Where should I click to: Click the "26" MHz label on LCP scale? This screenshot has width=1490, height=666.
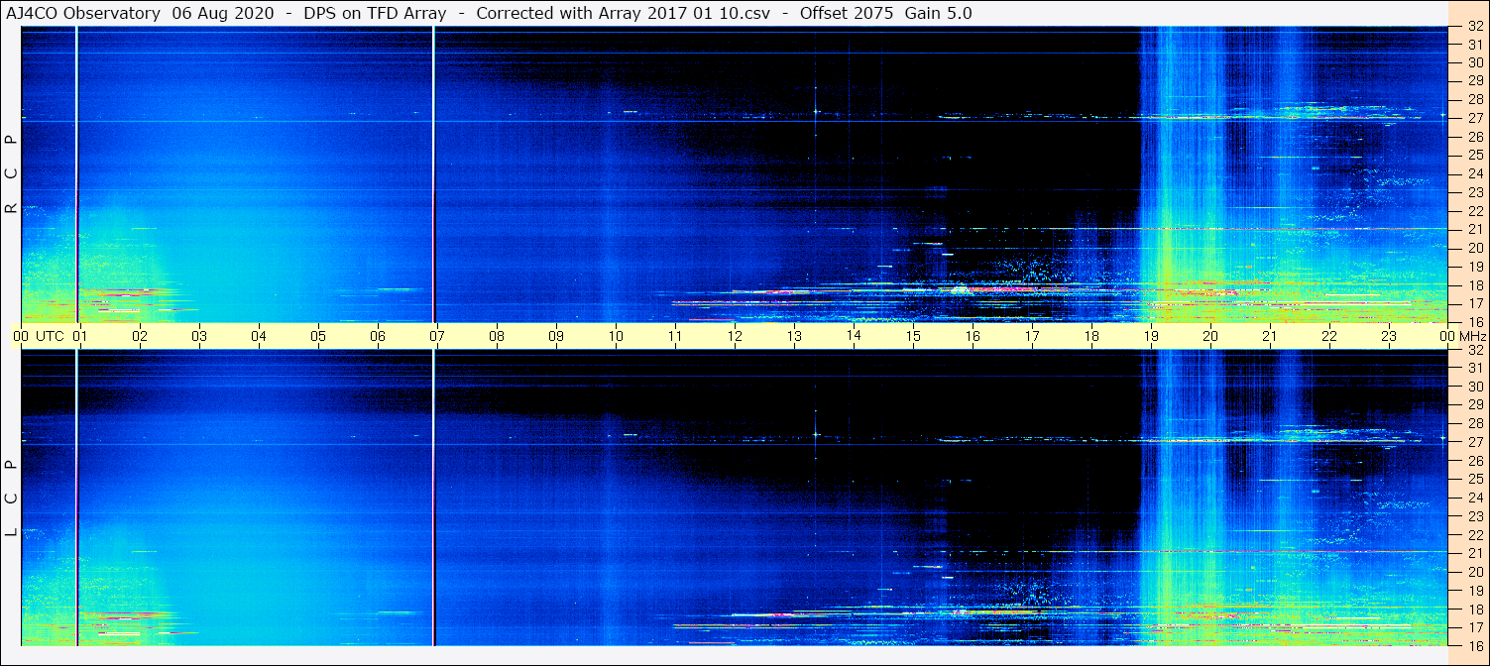pyautogui.click(x=1474, y=461)
